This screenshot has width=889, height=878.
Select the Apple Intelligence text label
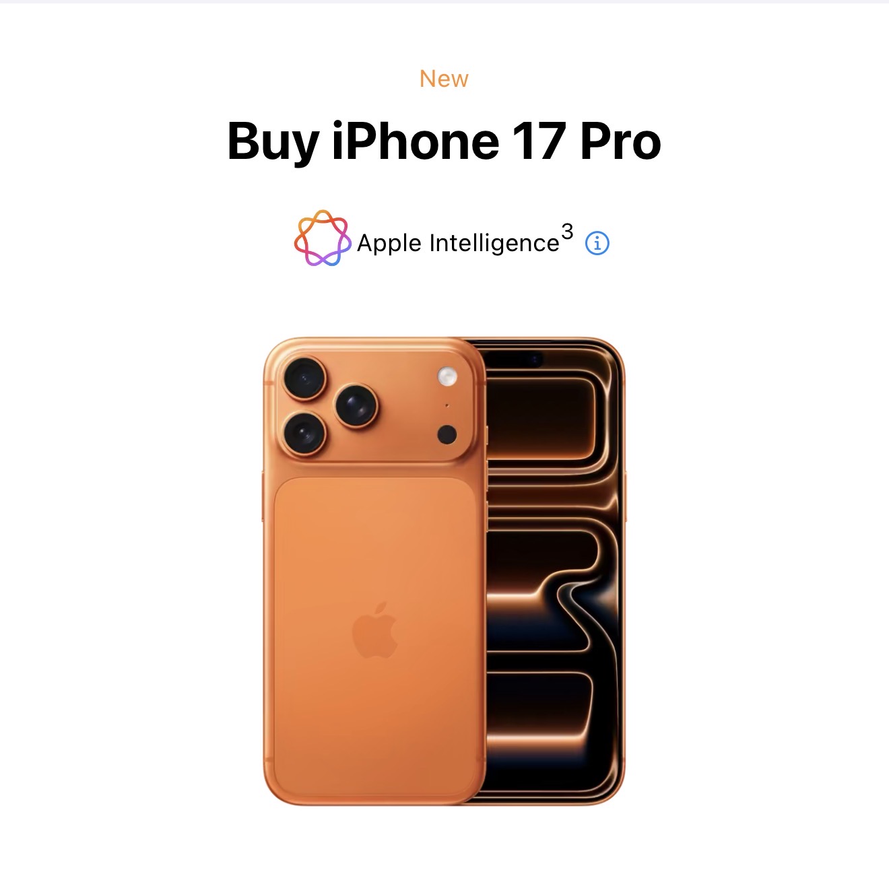(x=459, y=243)
